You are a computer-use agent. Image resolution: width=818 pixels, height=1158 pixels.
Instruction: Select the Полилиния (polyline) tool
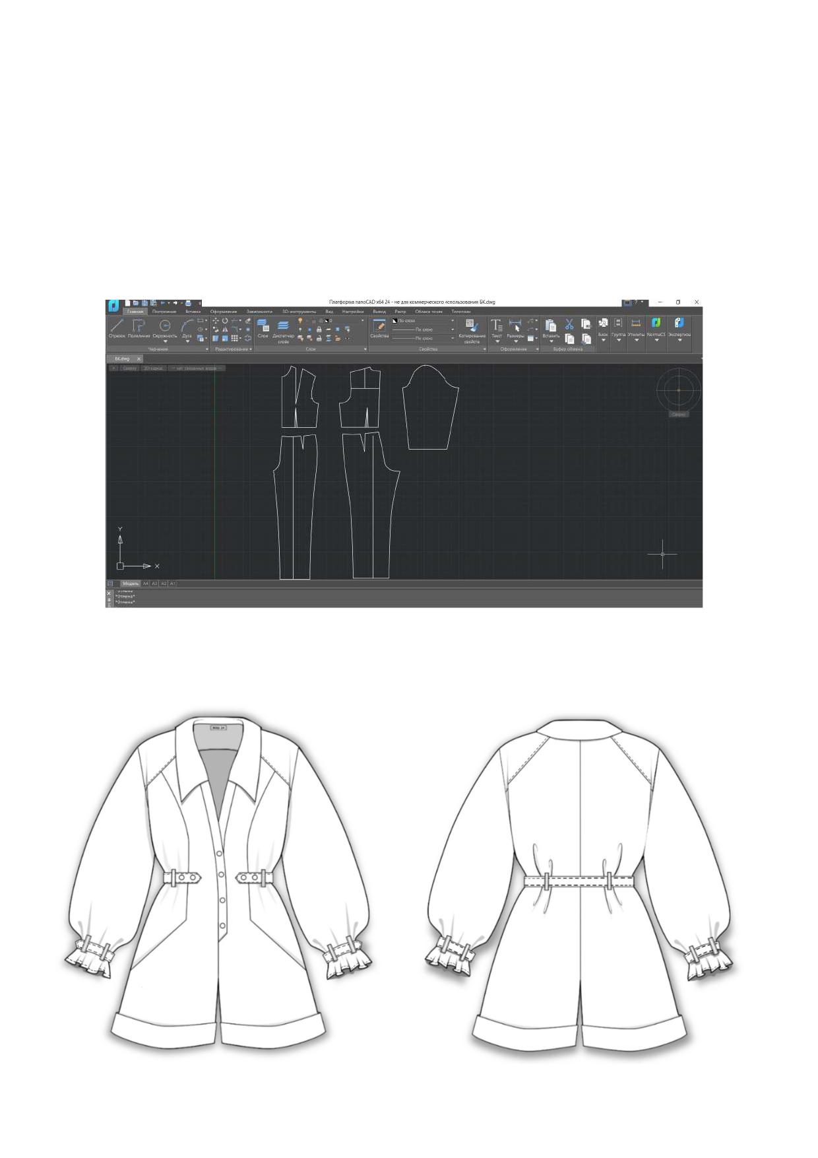point(139,327)
